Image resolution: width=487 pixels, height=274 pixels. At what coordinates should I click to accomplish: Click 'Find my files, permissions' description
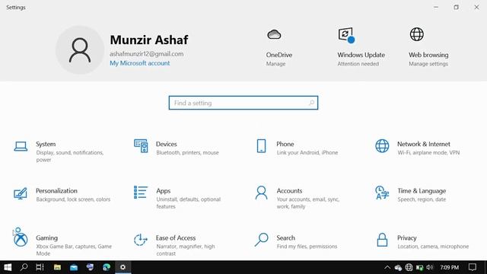(x=307, y=247)
